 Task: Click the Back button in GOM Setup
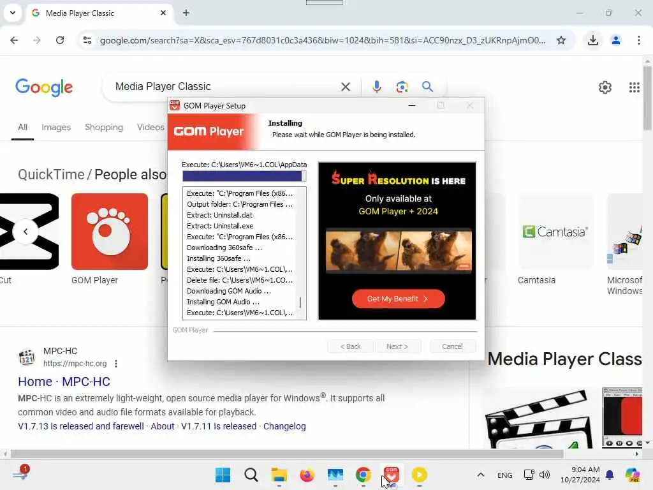click(x=350, y=346)
